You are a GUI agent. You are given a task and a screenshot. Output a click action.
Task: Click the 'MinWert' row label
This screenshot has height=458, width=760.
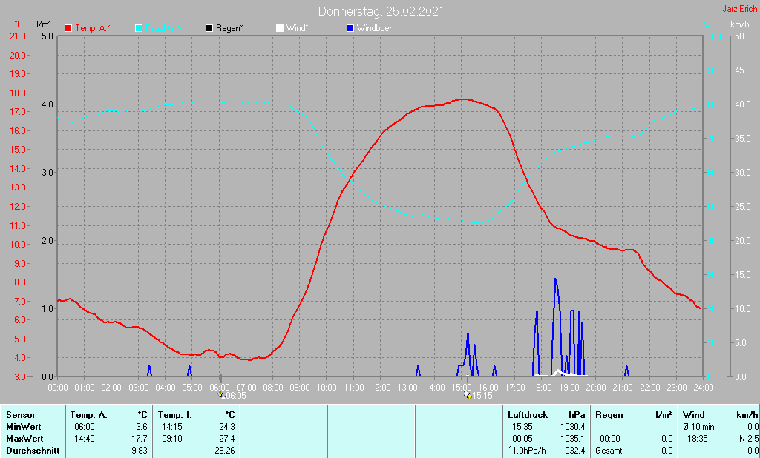click(x=23, y=427)
